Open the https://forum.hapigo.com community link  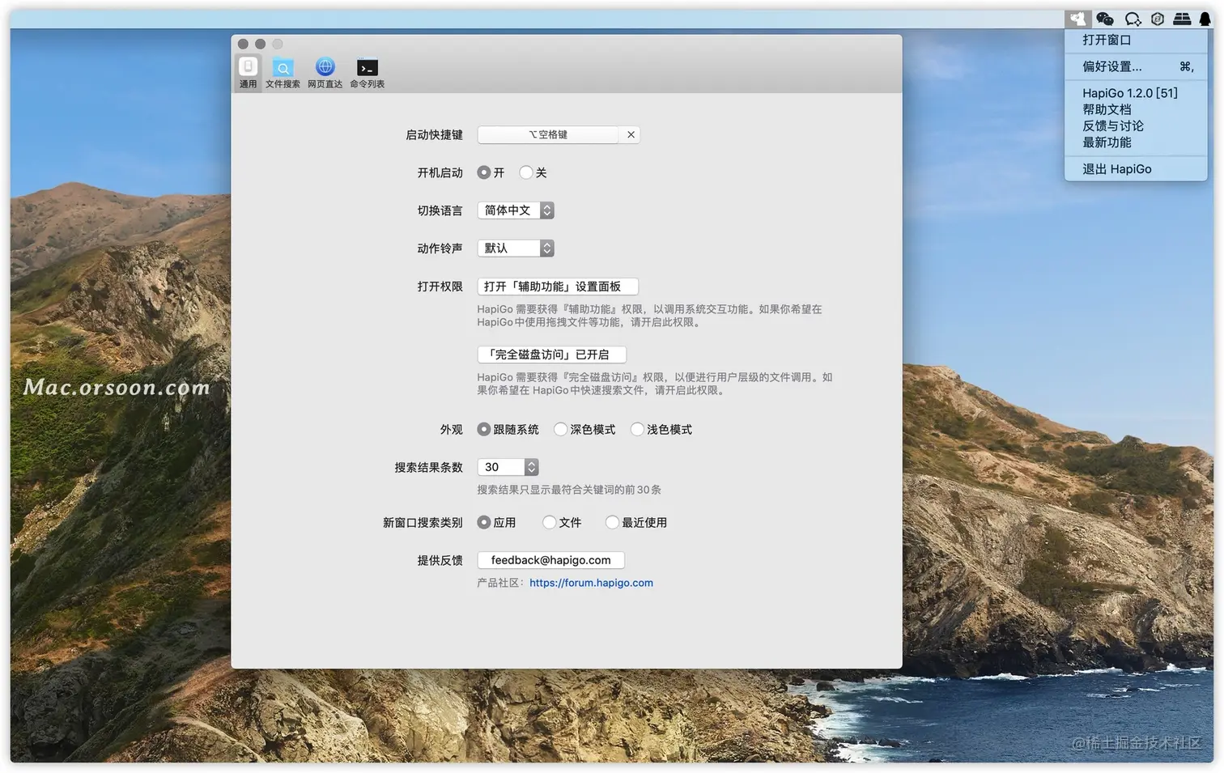click(x=591, y=583)
